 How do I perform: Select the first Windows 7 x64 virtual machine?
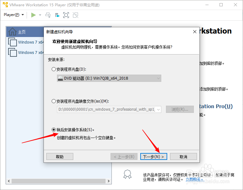pos(26,42)
